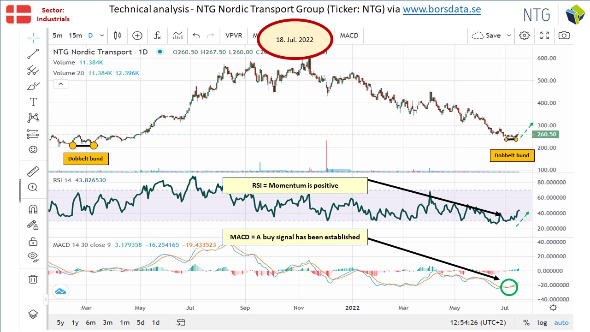Image resolution: width=590 pixels, height=332 pixels.
Task: Select the forecast and position tool
Action: pyautogui.click(x=33, y=134)
